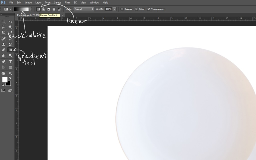Open the blend Mode dropdown
The width and height of the screenshot is (256, 160).
tap(83, 9)
